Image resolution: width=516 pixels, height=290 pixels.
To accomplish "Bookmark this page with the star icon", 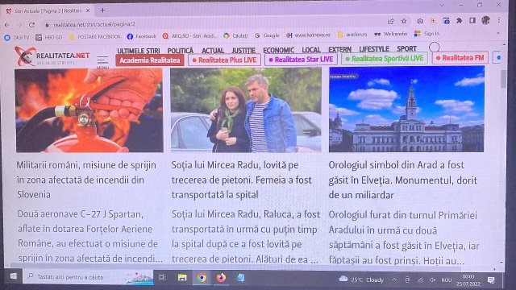I will 404,21.
